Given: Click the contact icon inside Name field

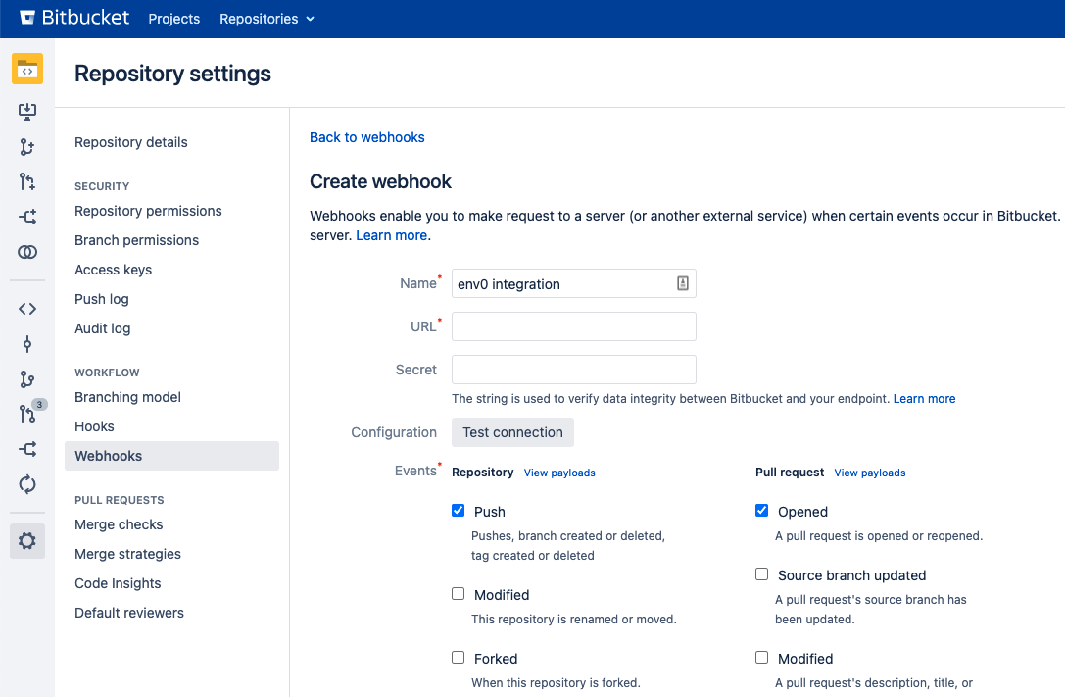Looking at the screenshot, I should 683,283.
